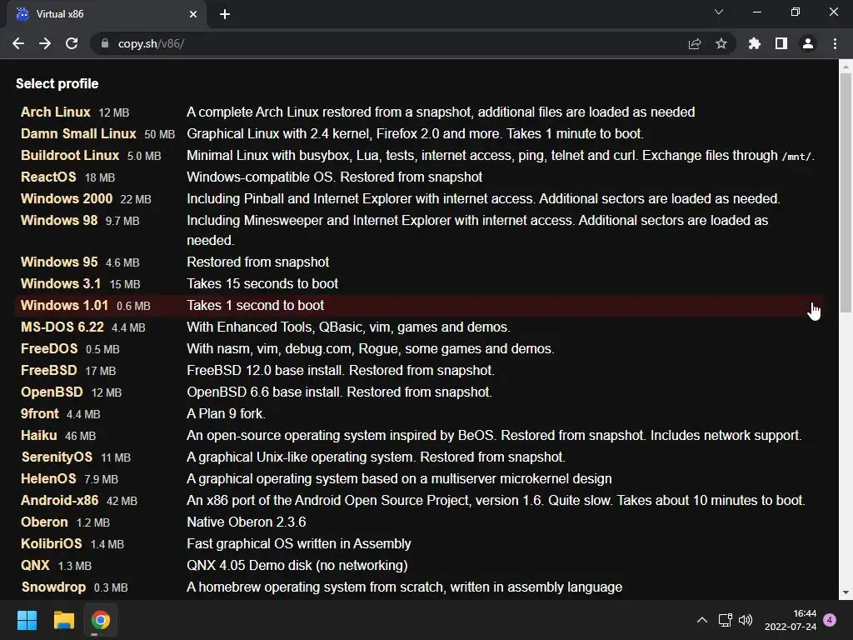The height and width of the screenshot is (640, 853).
Task: Open the network status tray icon
Action: click(x=726, y=620)
